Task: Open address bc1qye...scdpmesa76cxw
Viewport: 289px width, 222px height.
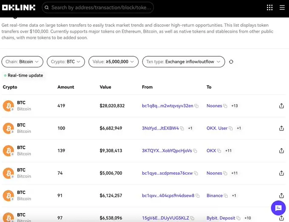Action: click(167, 173)
